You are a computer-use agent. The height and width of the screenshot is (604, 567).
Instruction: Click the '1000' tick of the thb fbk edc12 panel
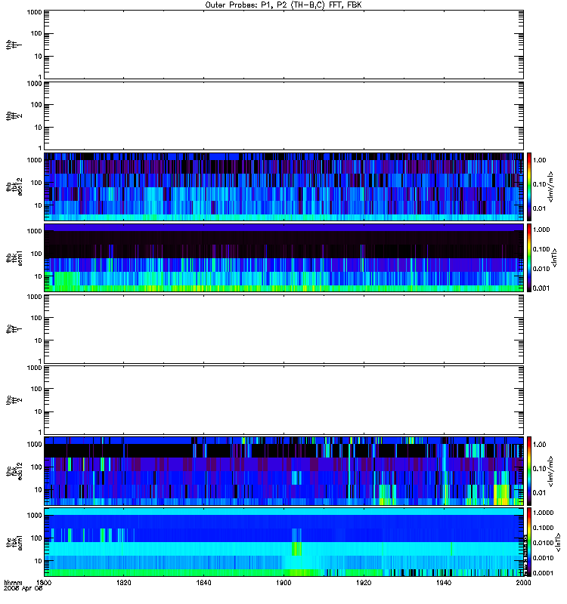34,160
